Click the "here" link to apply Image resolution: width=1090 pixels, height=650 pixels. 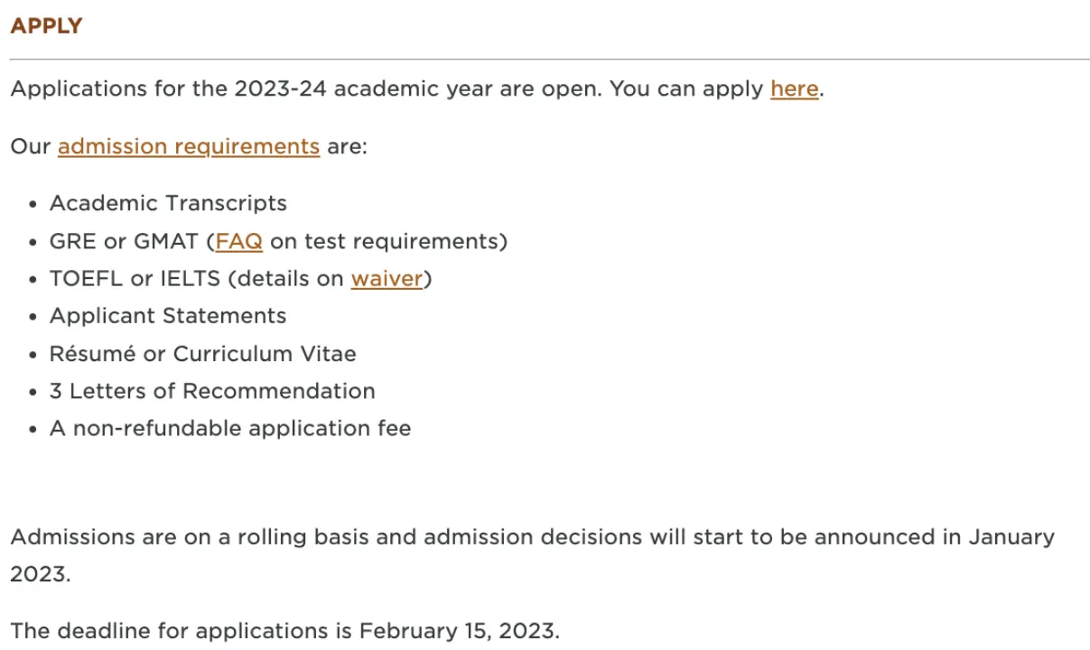(x=794, y=89)
